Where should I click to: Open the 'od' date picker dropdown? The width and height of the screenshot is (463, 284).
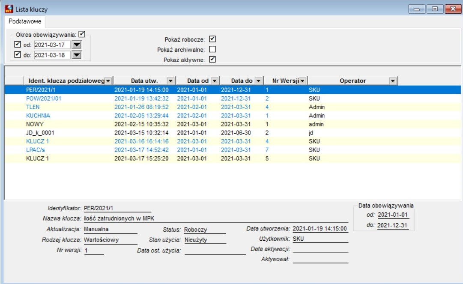tap(77, 45)
